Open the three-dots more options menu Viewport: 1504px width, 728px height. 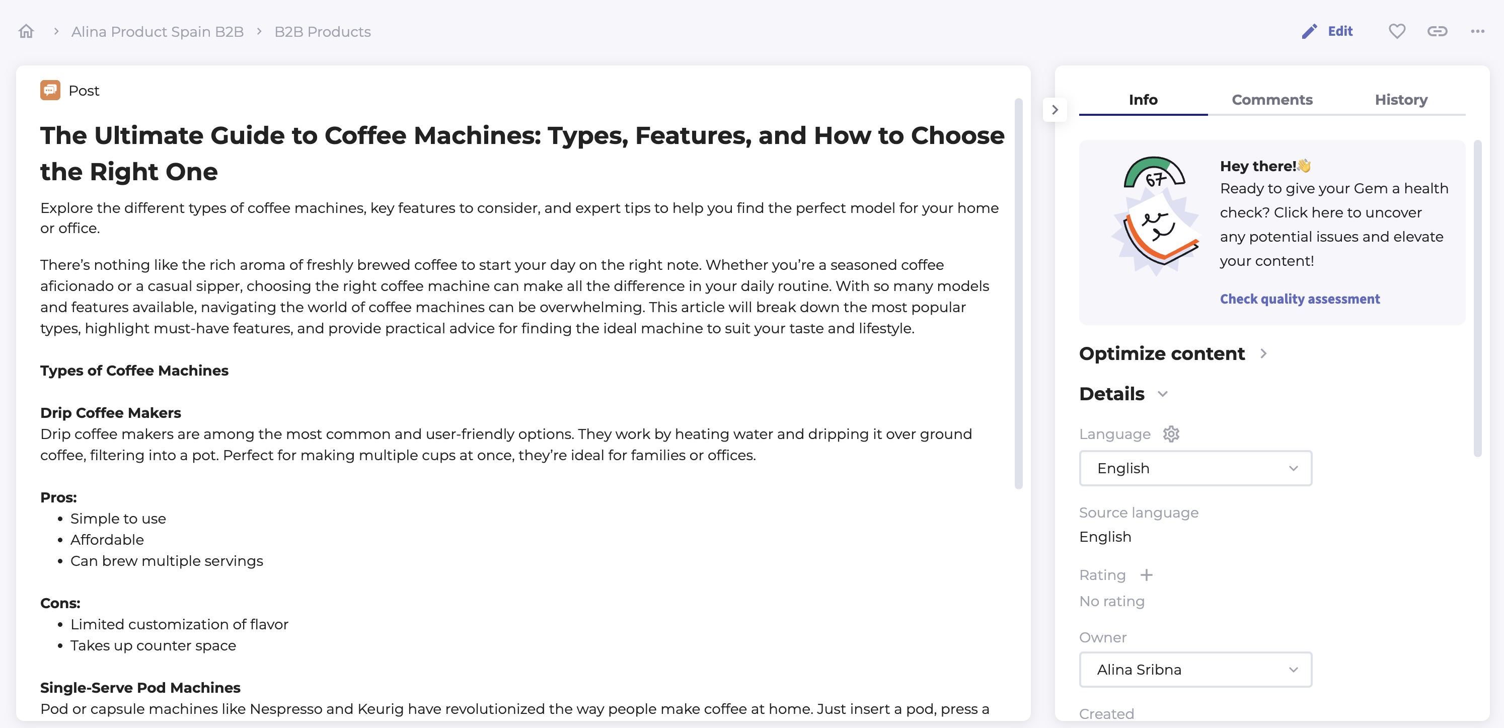1477,32
